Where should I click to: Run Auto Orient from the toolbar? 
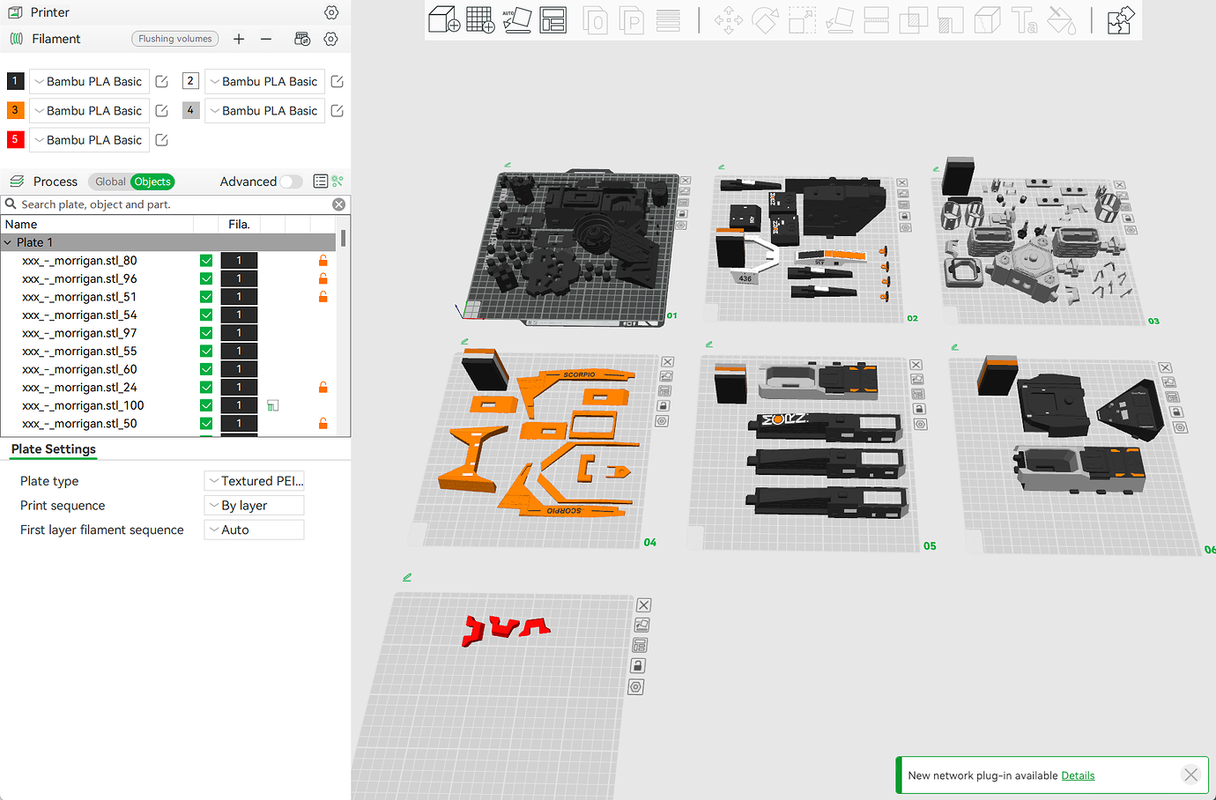[x=516, y=19]
